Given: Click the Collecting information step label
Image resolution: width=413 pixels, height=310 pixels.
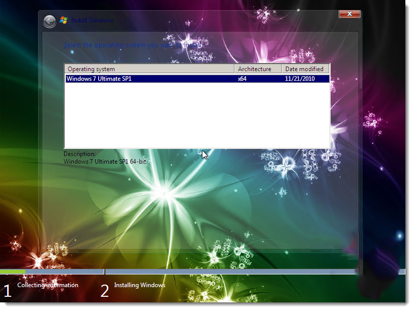Looking at the screenshot, I should [x=48, y=285].
